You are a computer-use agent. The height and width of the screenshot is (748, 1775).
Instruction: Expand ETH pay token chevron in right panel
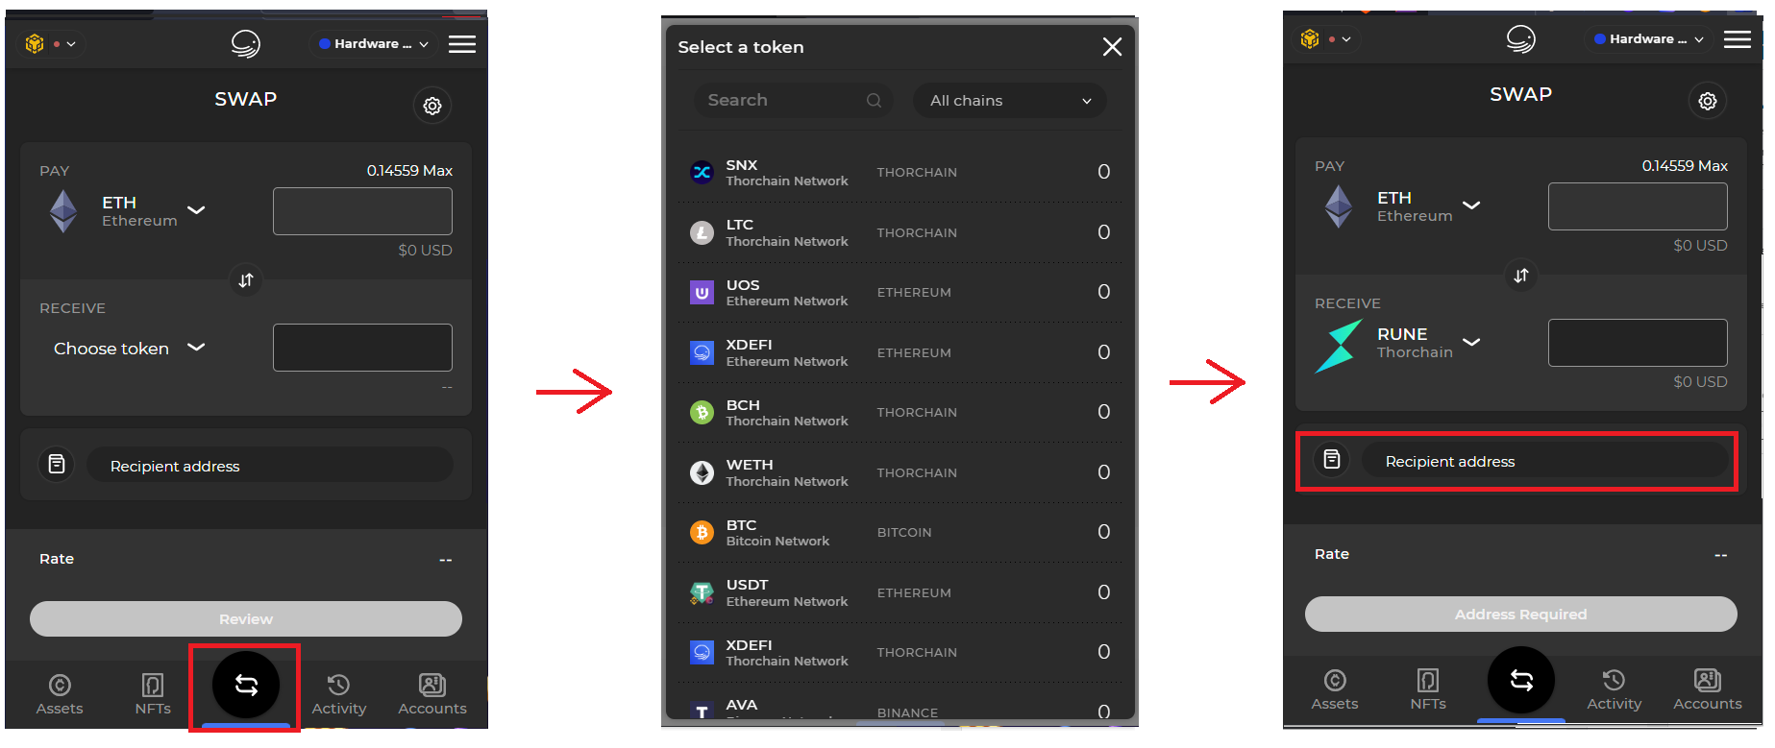click(x=1471, y=205)
